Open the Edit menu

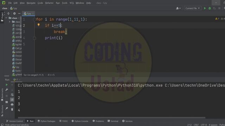pos(15,3)
